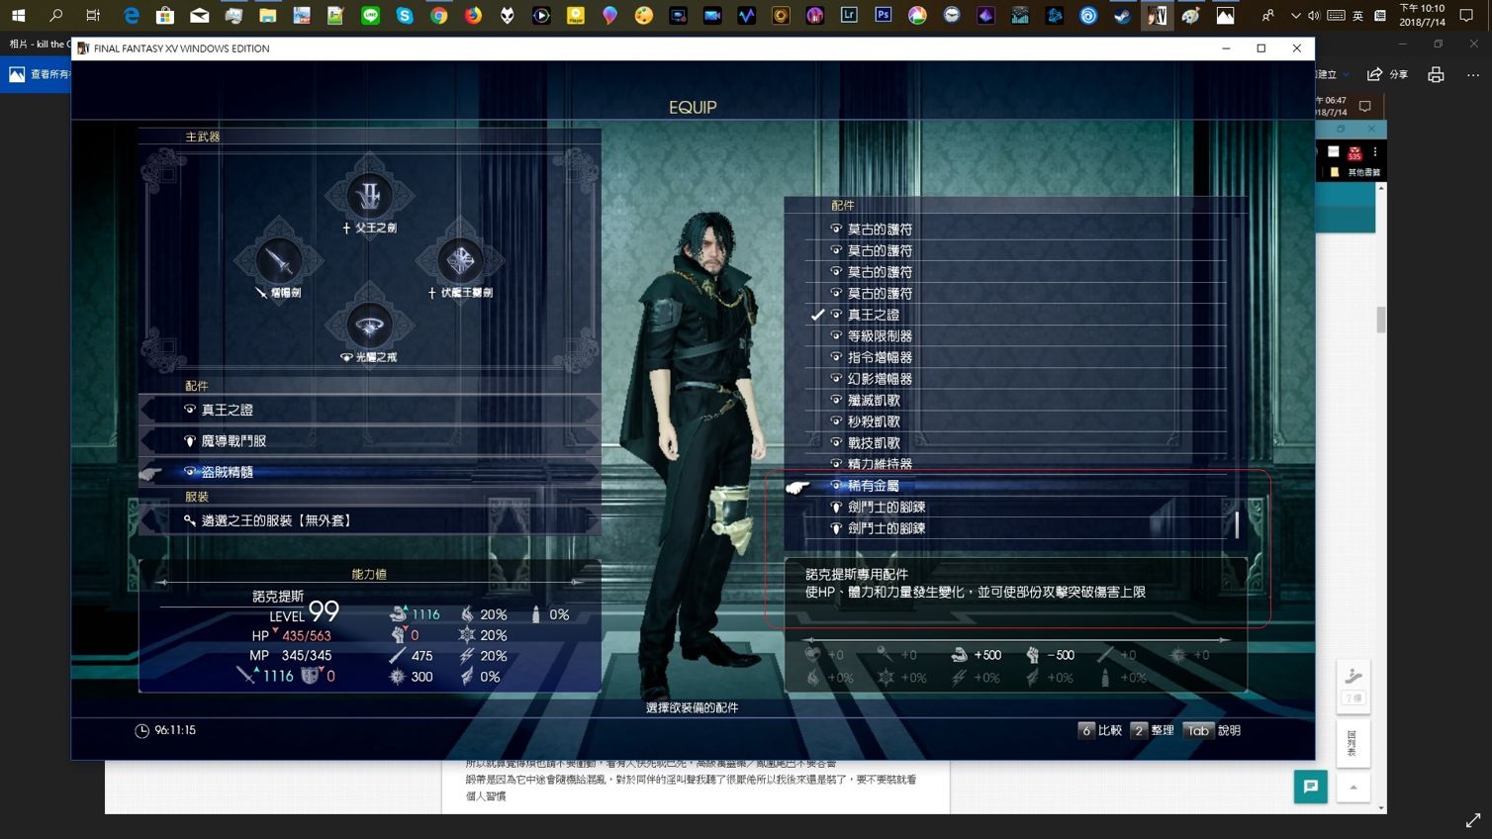The image size is (1492, 839).
Task: Click the browser page vertical scrollbar thumb
Action: coord(1381,320)
